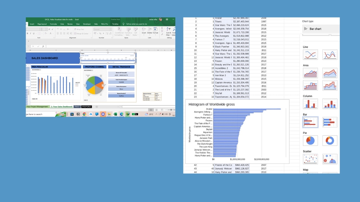Pick the stepped area chart type
This screenshot has width=360, height=202.
click(x=310, y=85)
